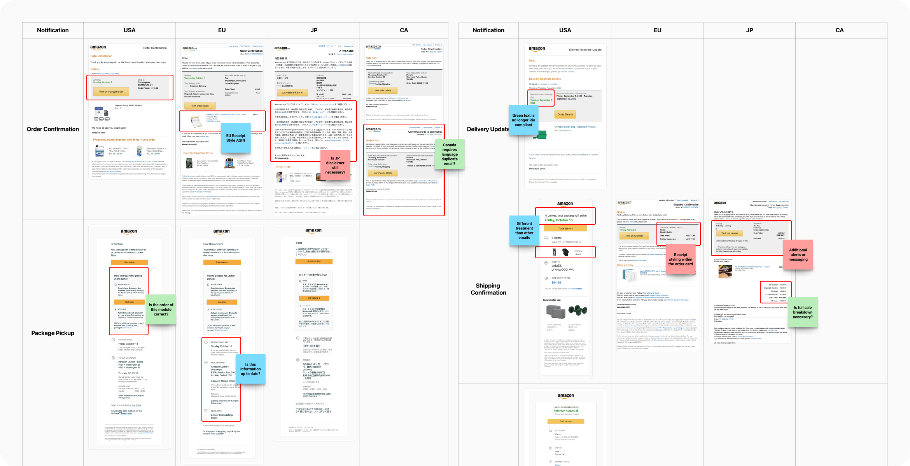Select the Green text no longer Rio compliant note
Screen dimensions: 910x466
523,120
